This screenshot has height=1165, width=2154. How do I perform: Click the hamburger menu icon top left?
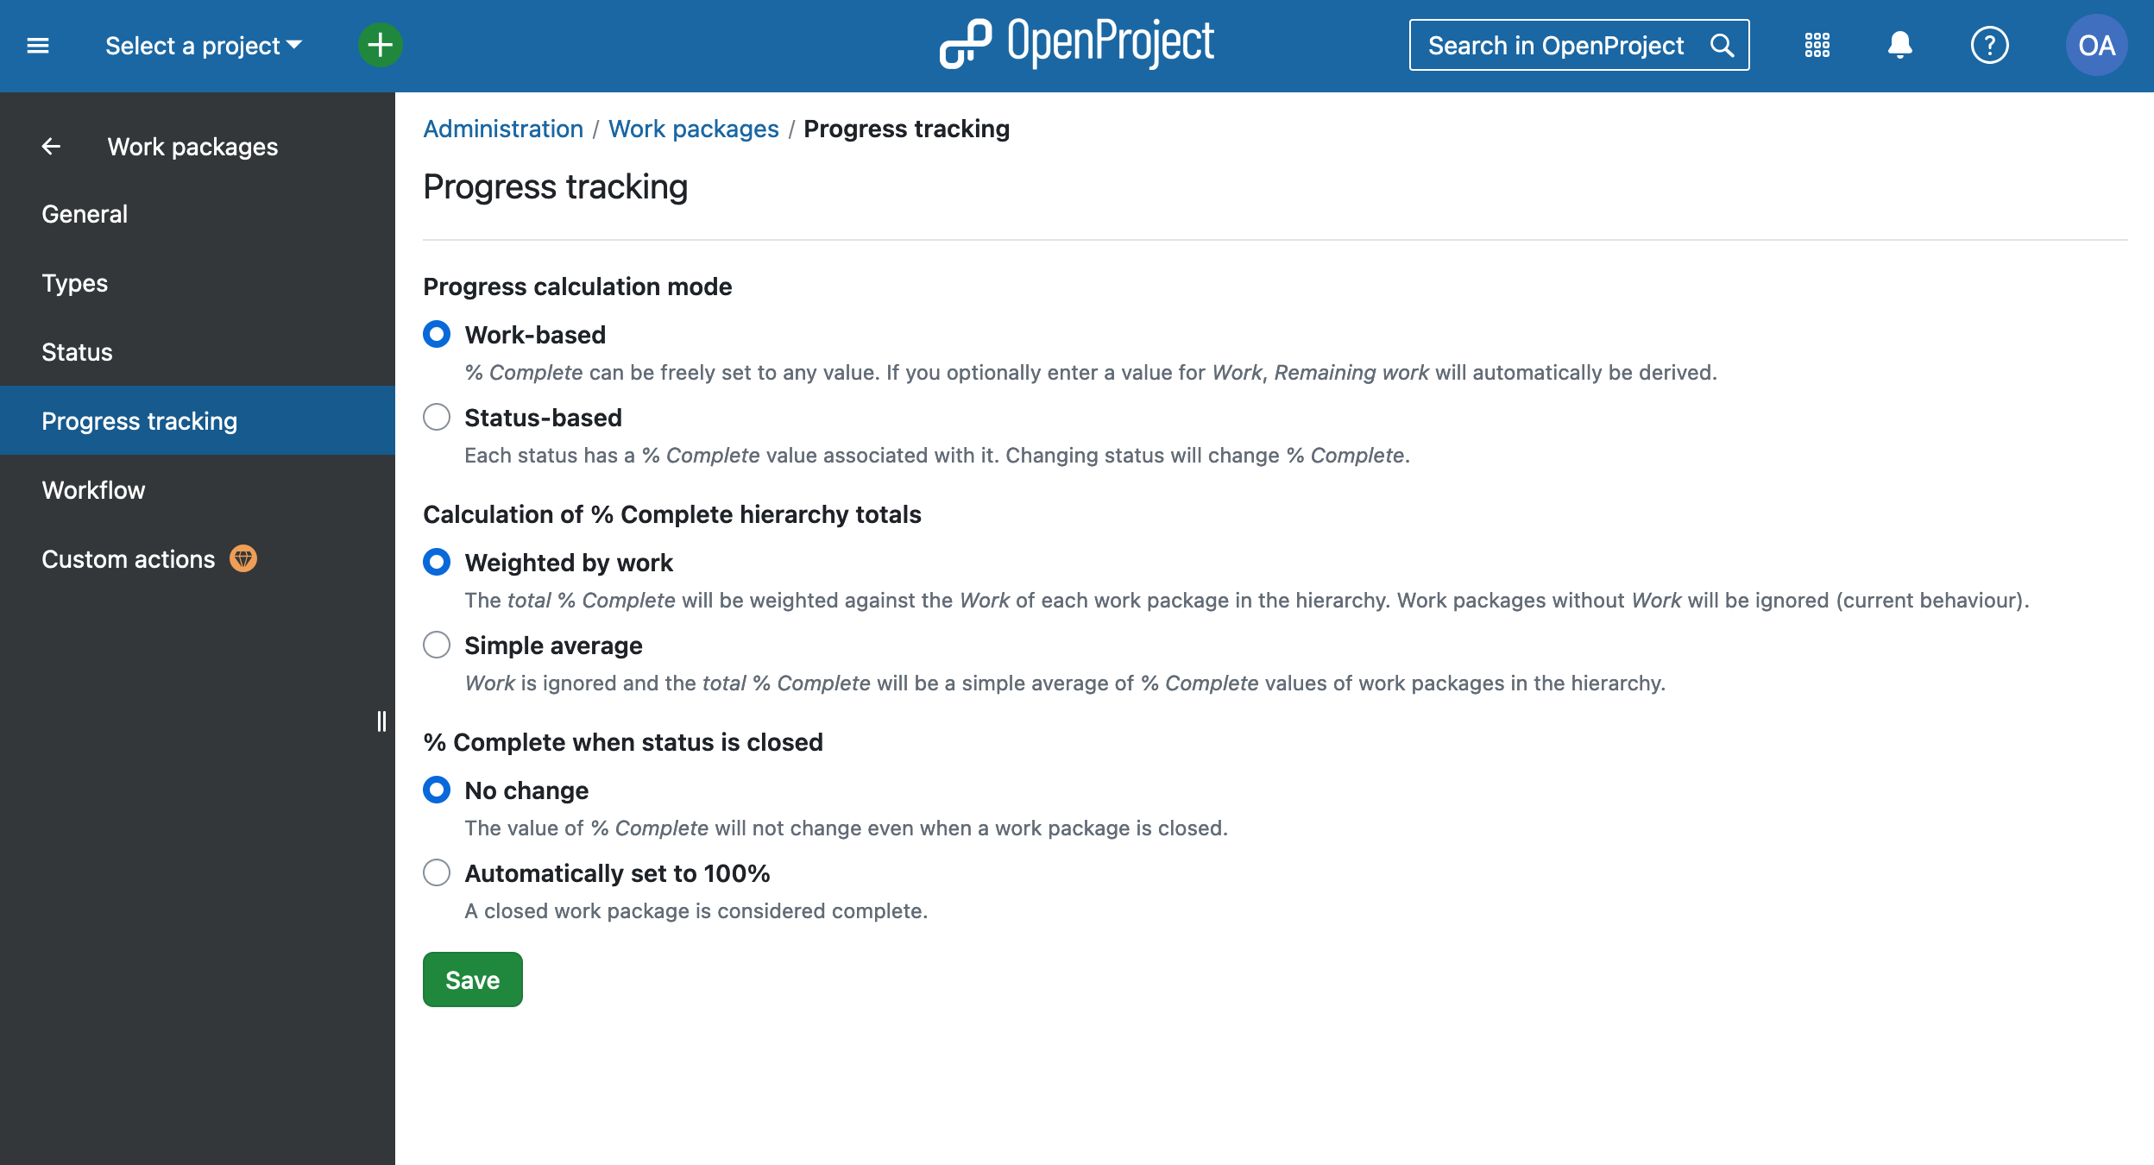click(x=37, y=43)
